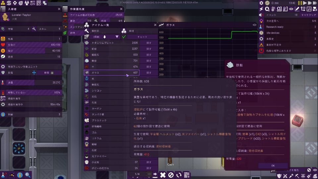Open the task checklist icon
The width and height of the screenshot is (318, 179).
coord(33,3)
